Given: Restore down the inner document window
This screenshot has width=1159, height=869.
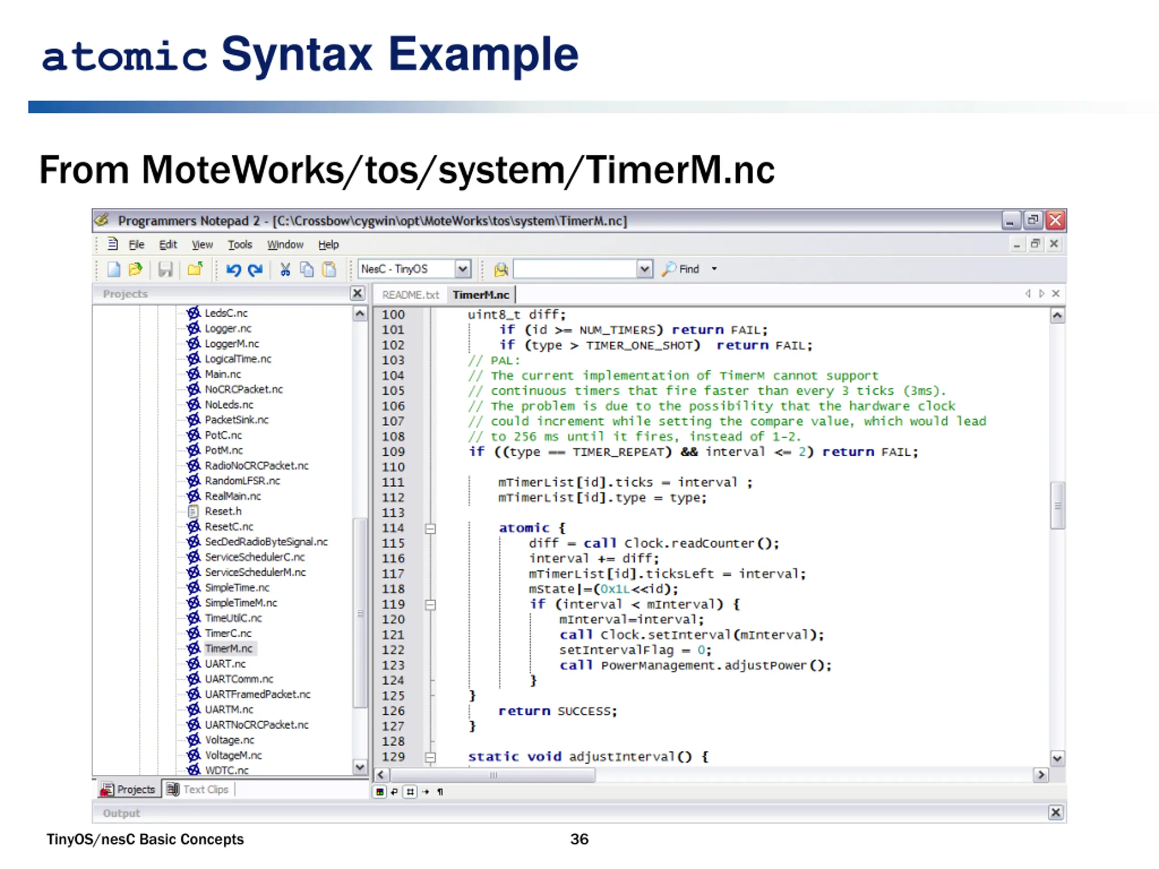Looking at the screenshot, I should [1035, 244].
